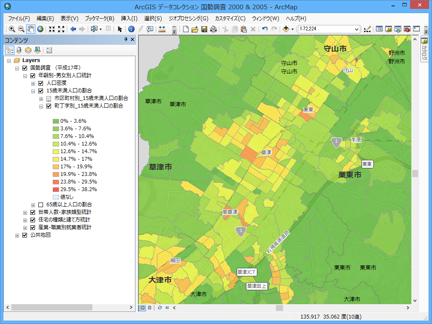Screen dimensions: 432x324
Task: Click the Save map document icon
Action: [204, 29]
